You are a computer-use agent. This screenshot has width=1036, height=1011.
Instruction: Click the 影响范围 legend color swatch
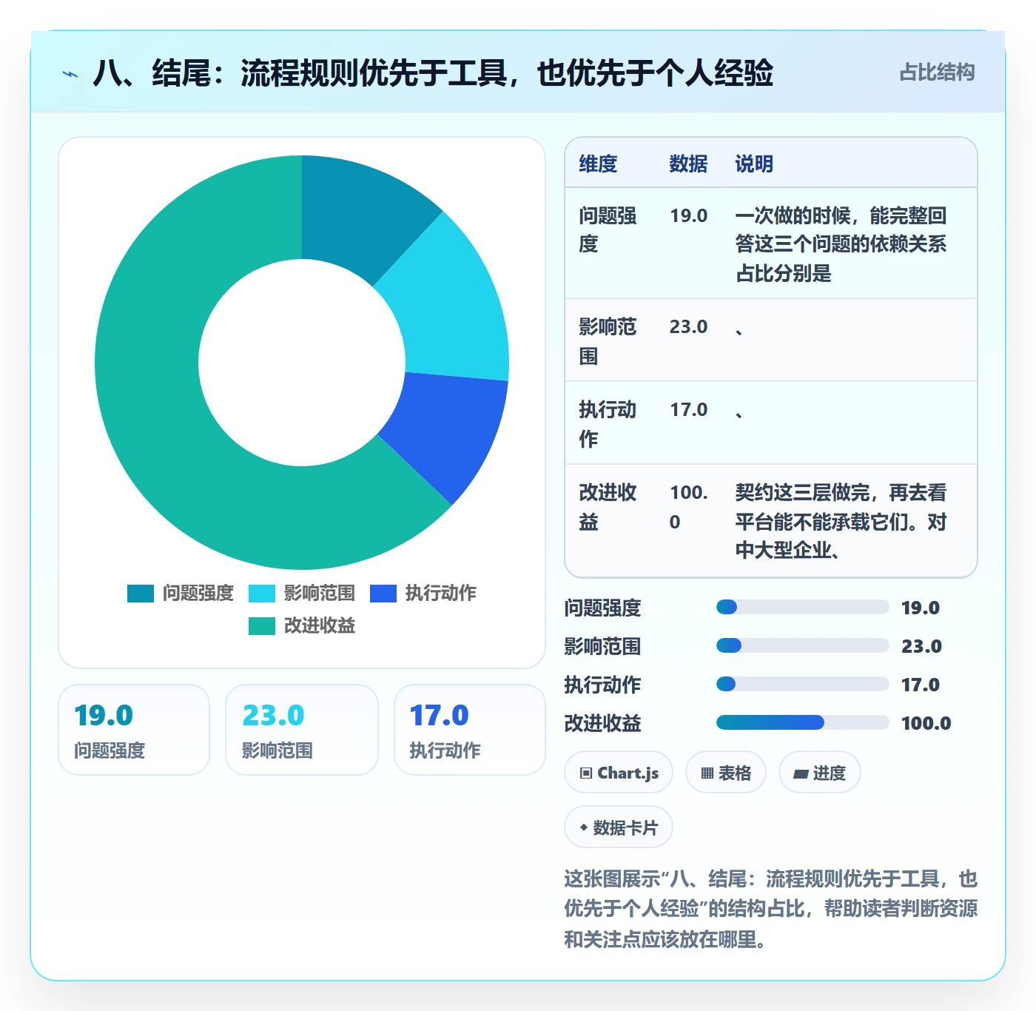tap(262, 594)
